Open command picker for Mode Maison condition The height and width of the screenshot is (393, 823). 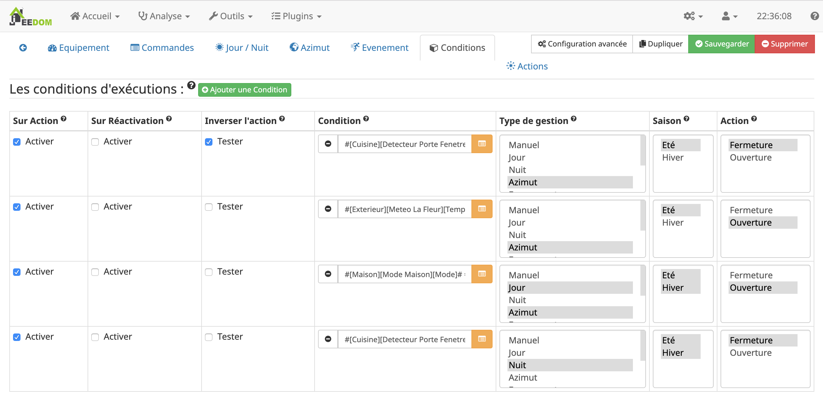click(x=482, y=274)
